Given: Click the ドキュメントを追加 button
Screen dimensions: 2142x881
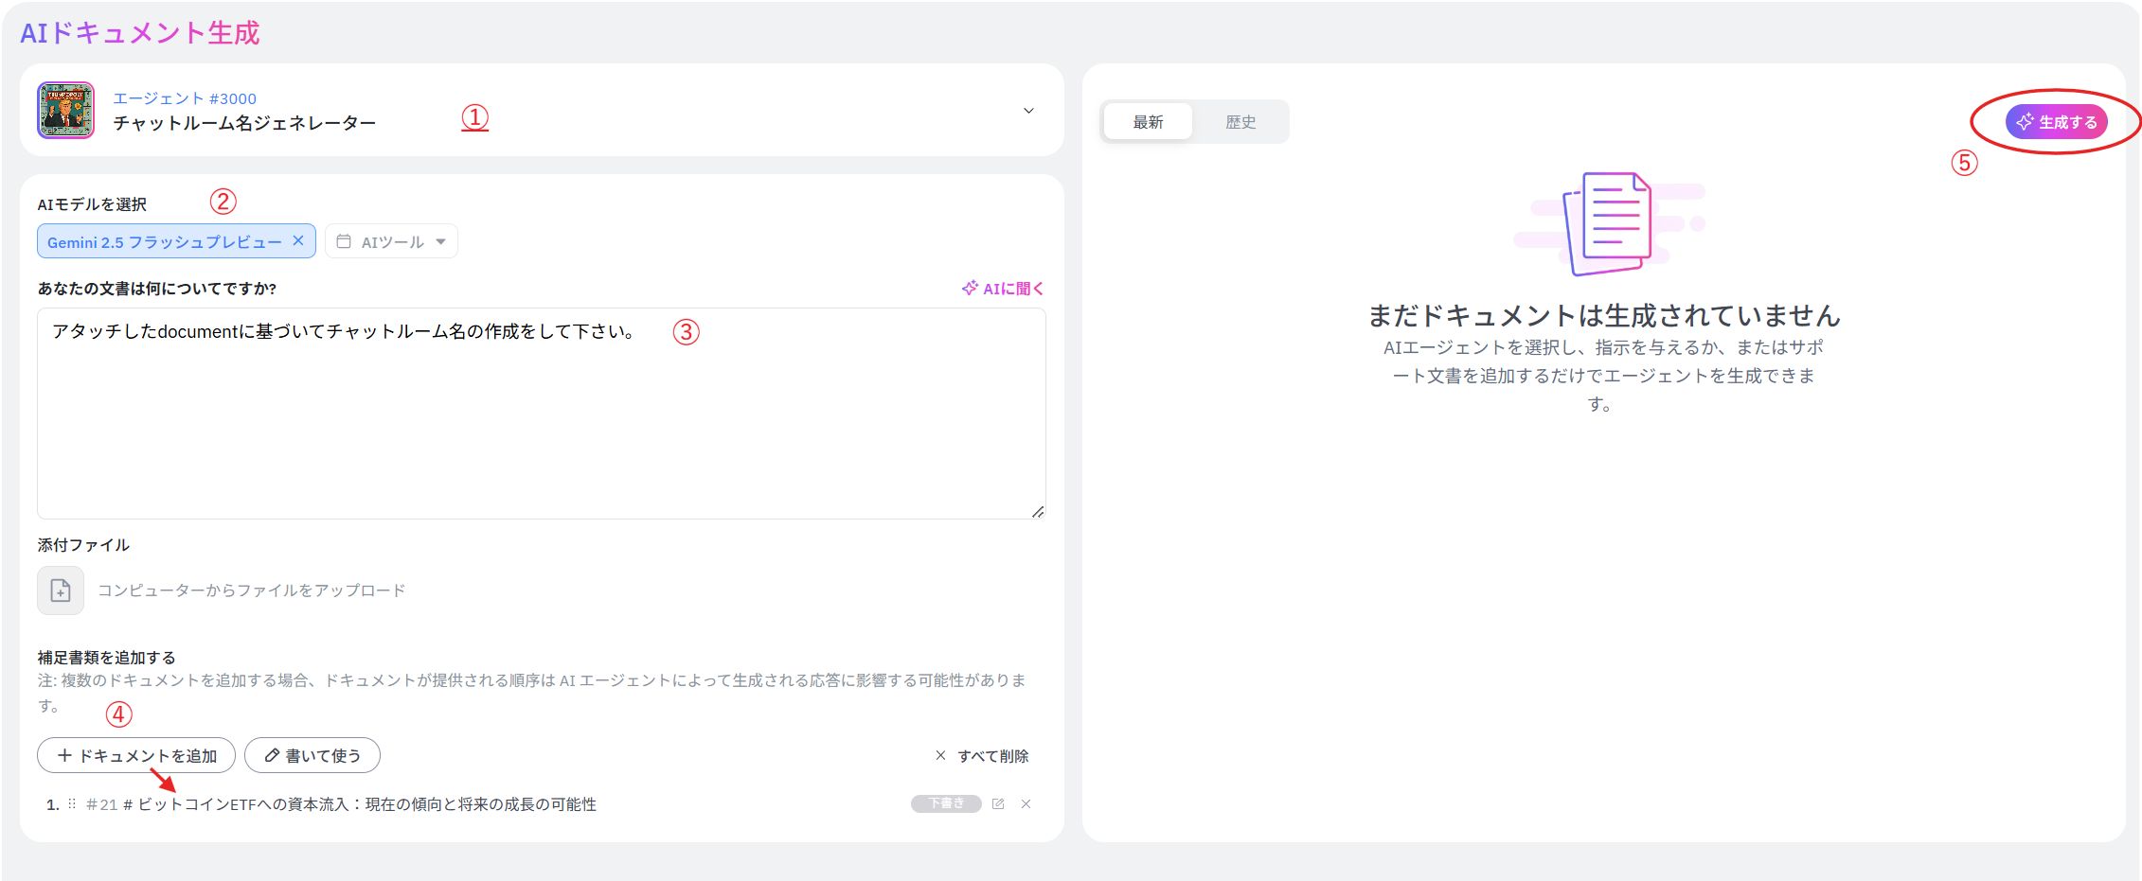Looking at the screenshot, I should pyautogui.click(x=136, y=755).
